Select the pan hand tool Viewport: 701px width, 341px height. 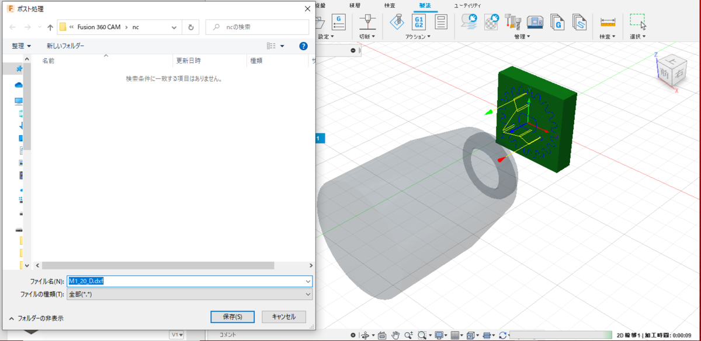(395, 335)
